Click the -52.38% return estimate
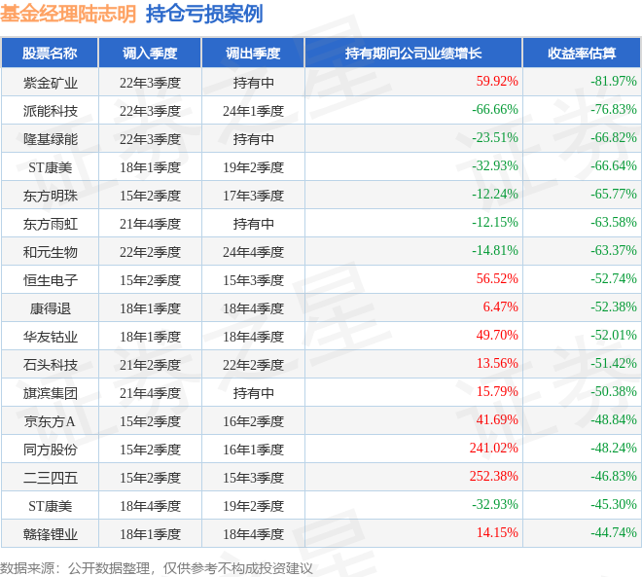 click(614, 307)
